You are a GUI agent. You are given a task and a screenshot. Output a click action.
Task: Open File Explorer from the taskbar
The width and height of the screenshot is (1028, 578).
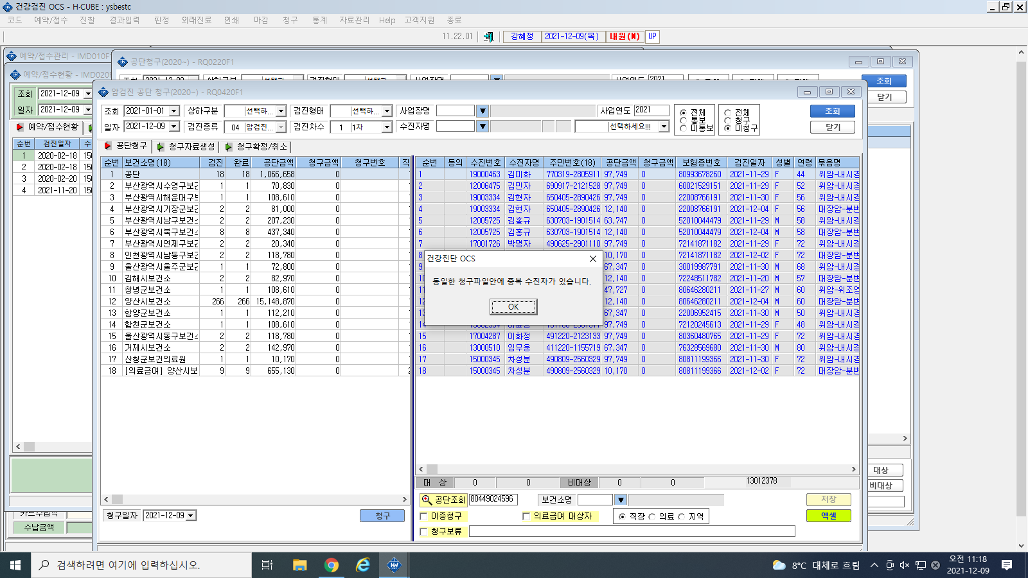click(300, 565)
